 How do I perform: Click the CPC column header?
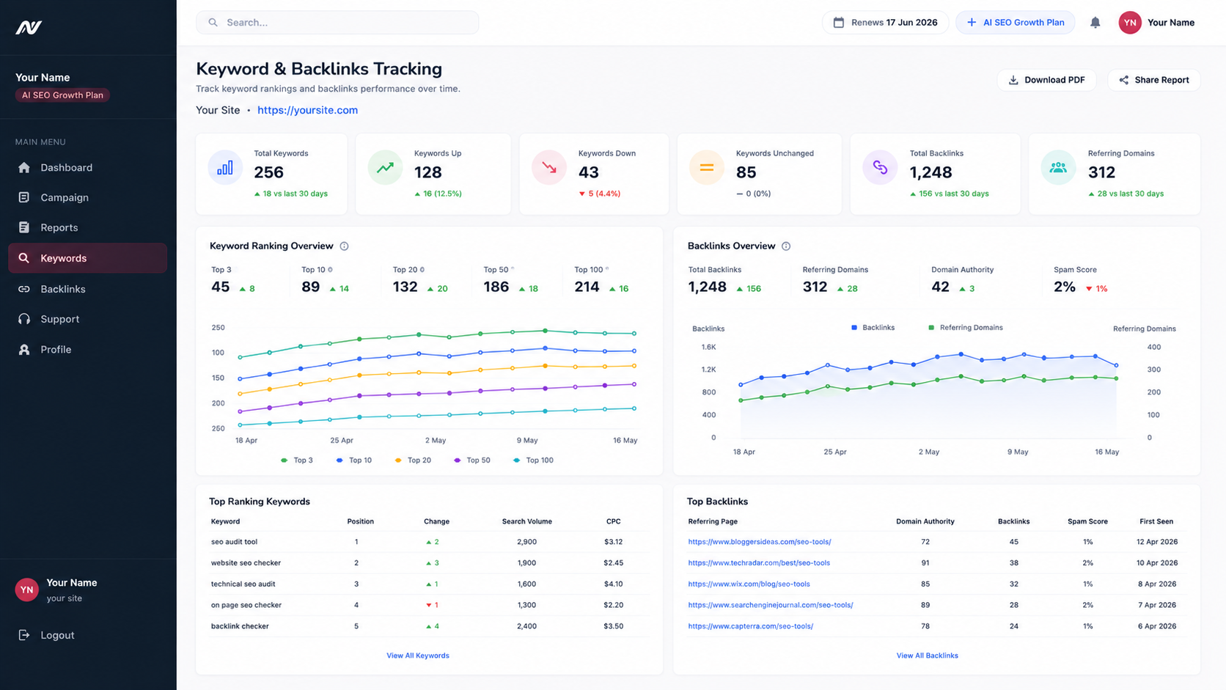(614, 521)
